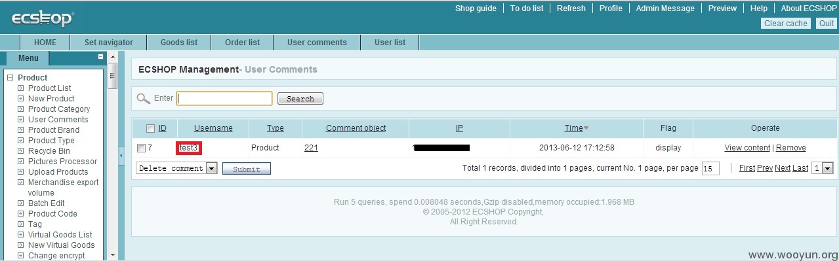This screenshot has width=839, height=261.
Task: Click the per page count field
Action: coord(710,169)
